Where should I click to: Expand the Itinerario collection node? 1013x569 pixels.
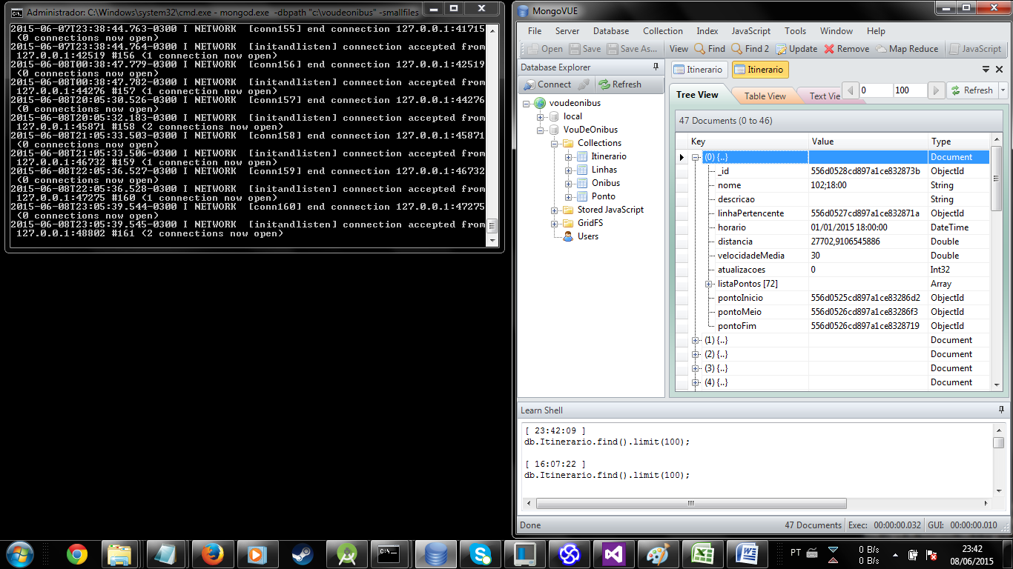[569, 156]
